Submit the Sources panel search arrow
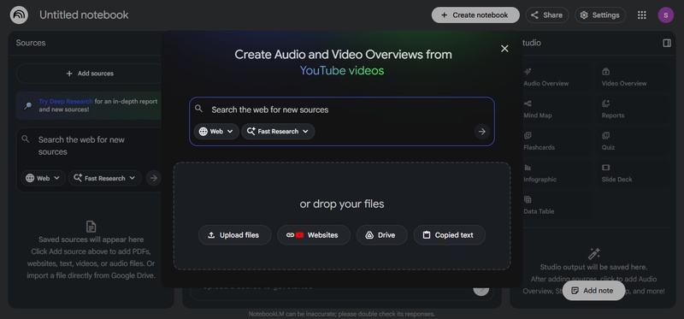684x319 pixels. pyautogui.click(x=153, y=178)
